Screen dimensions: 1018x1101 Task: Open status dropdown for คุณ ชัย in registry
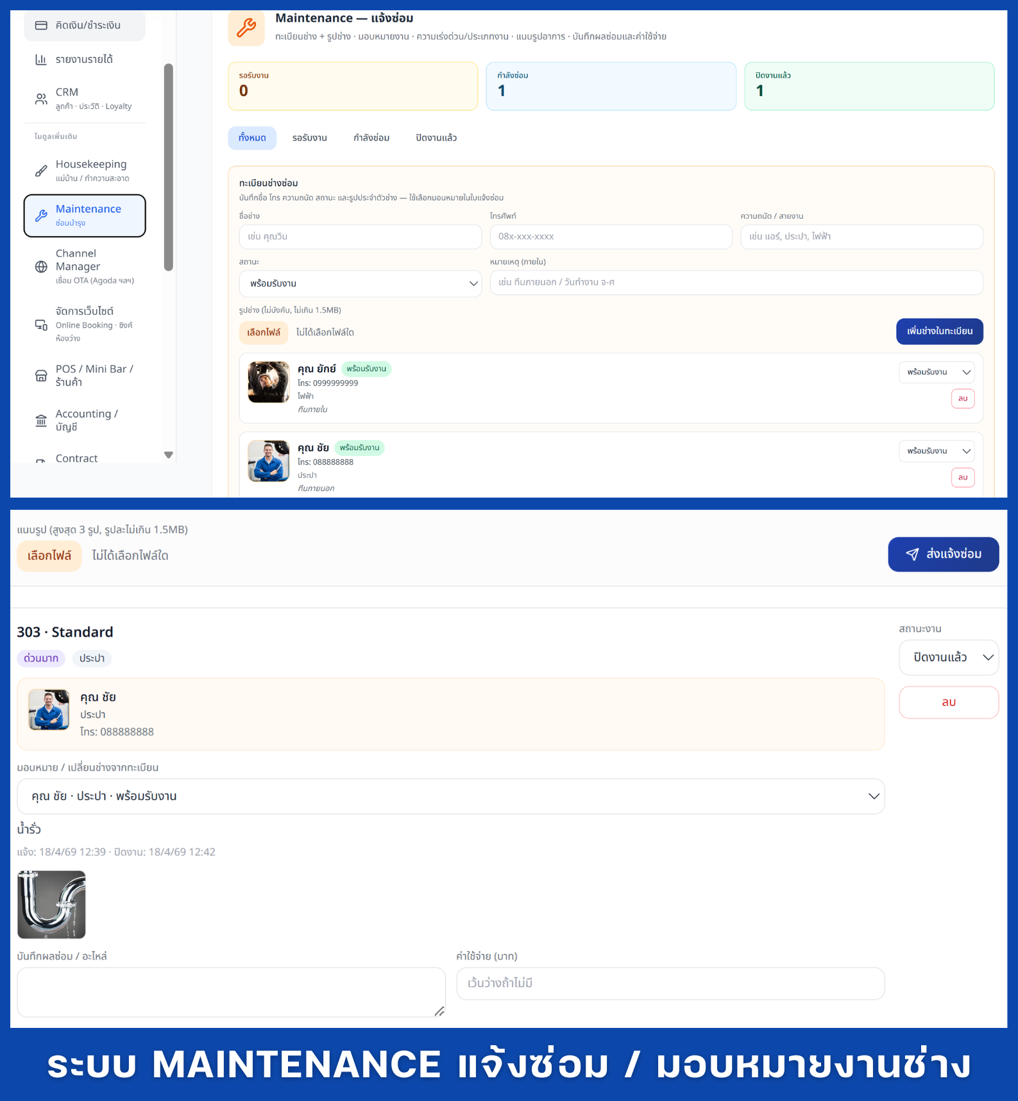(x=937, y=451)
